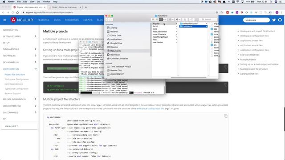Select the helloWorld folder in Finder
This screenshot has width=285, height=160.
point(193,26)
